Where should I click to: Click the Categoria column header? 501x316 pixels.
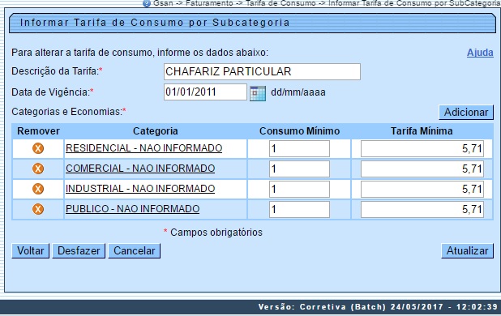[x=156, y=131]
